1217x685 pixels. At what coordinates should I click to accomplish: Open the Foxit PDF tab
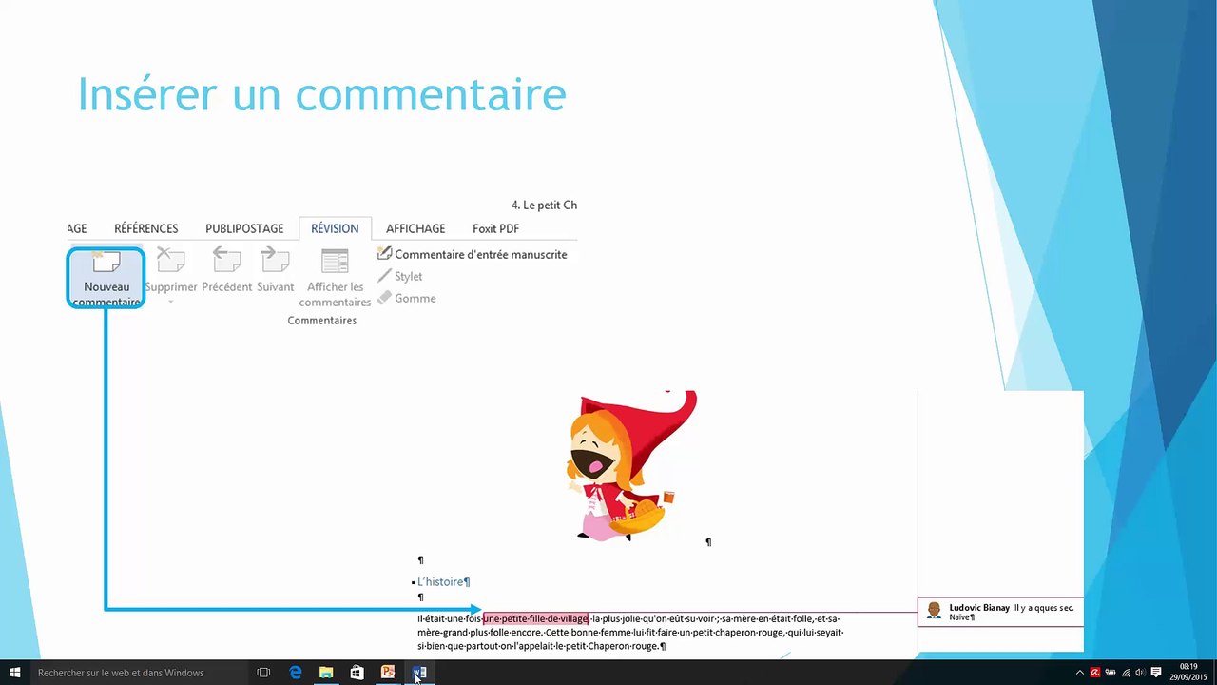[495, 228]
